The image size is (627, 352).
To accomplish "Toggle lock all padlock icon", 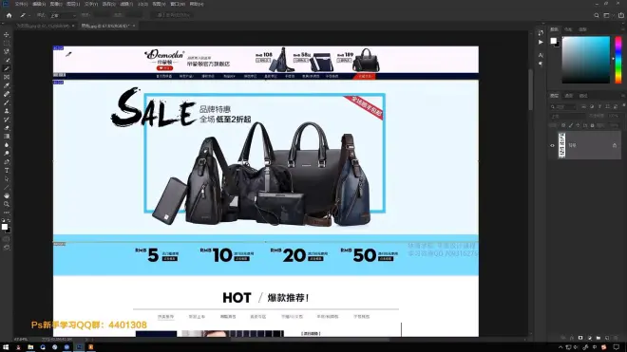I will pos(592,125).
